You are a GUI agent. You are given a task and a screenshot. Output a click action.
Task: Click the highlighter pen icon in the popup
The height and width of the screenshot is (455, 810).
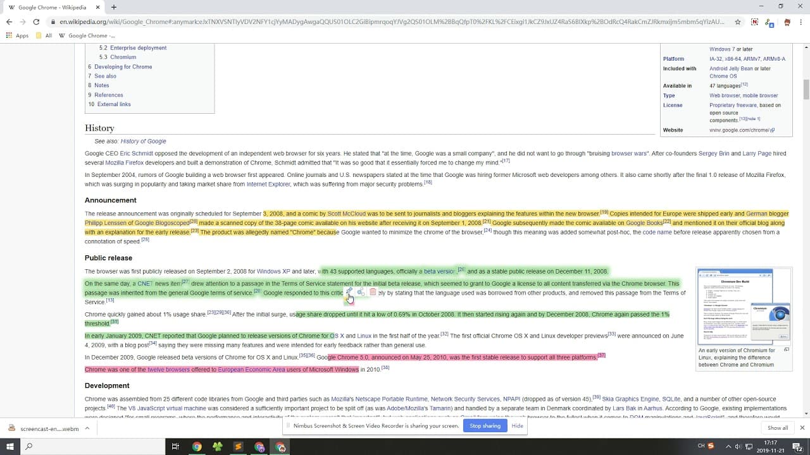(x=349, y=291)
